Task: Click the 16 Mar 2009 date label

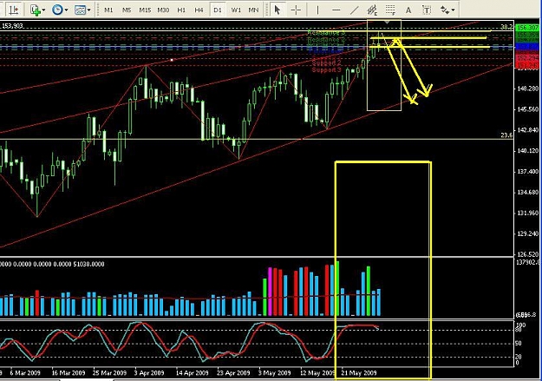Action: [69, 373]
